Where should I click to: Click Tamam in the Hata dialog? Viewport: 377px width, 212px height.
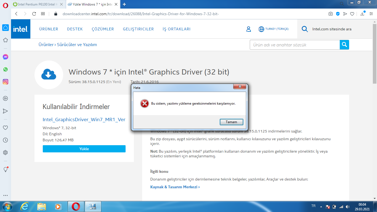coord(232,122)
